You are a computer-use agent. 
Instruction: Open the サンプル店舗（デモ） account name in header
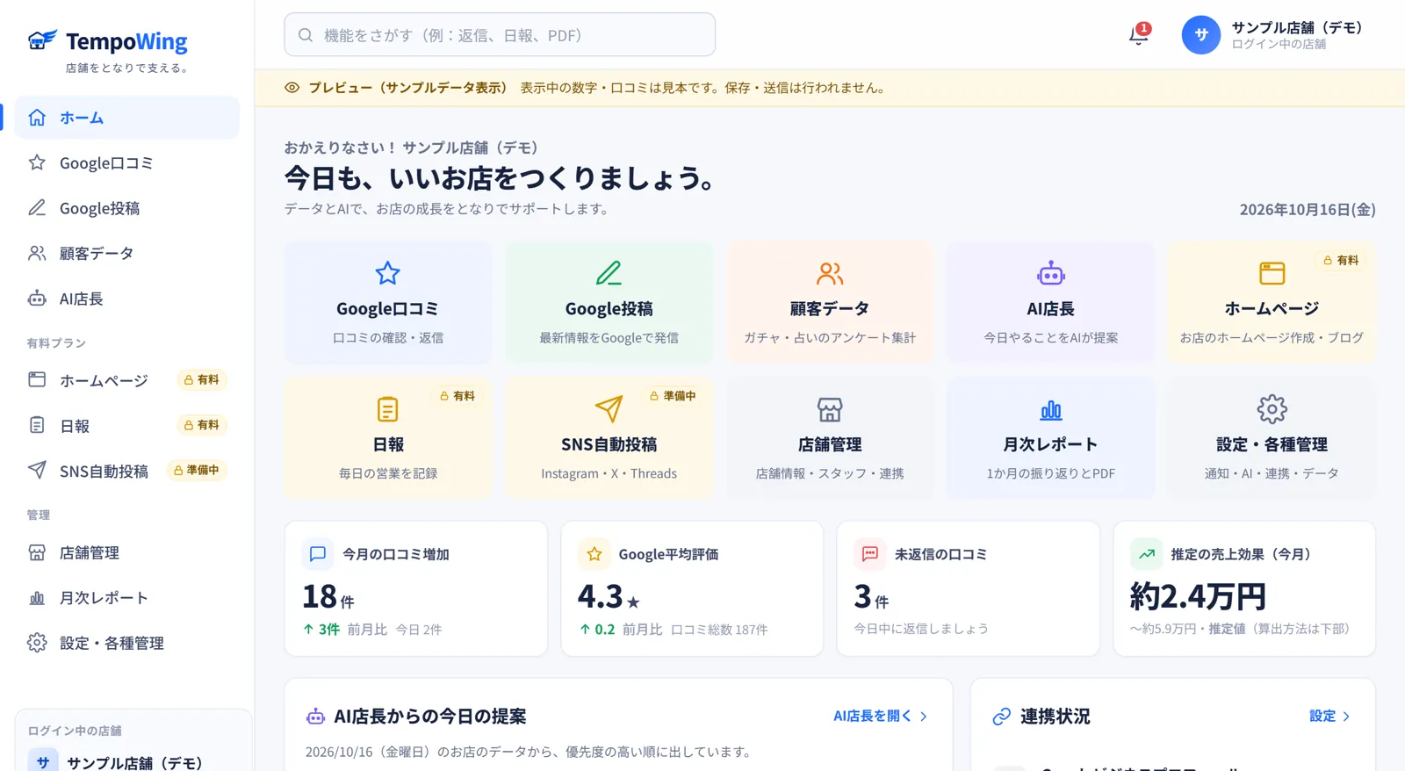(x=1296, y=27)
